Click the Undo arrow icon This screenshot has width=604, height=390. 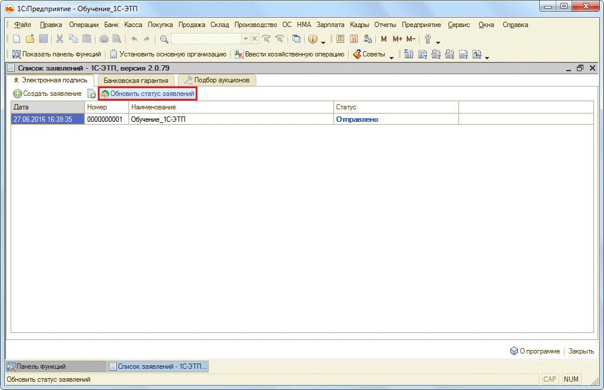click(134, 39)
